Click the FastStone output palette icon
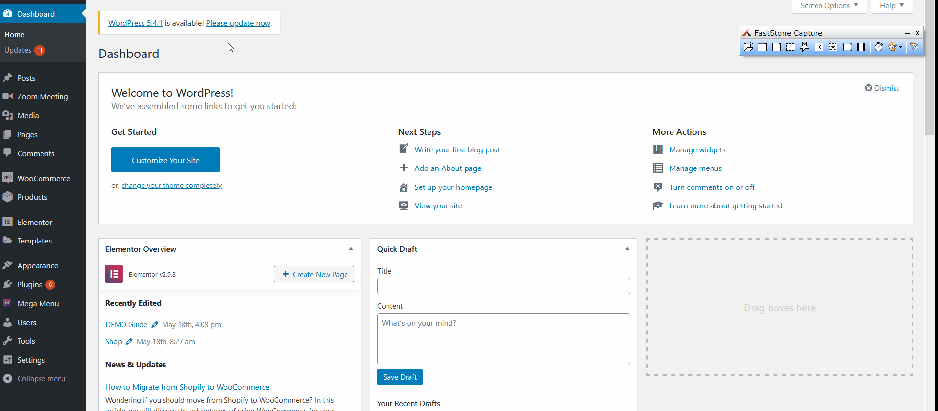This screenshot has height=411, width=938. pyautogui.click(x=893, y=47)
